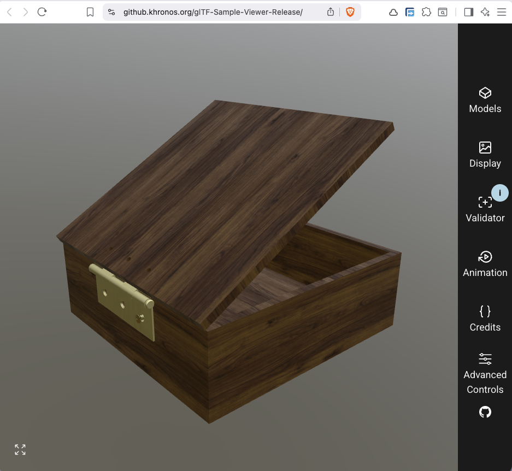Toggle the browser sidebar
Viewport: 512px width, 471px height.
[469, 13]
